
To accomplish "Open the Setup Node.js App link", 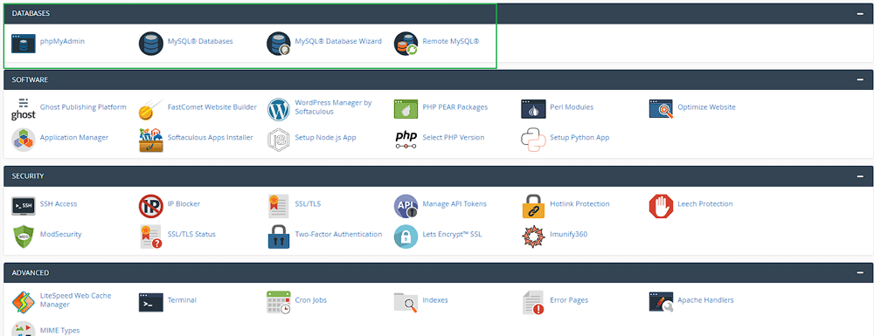I will [x=325, y=137].
